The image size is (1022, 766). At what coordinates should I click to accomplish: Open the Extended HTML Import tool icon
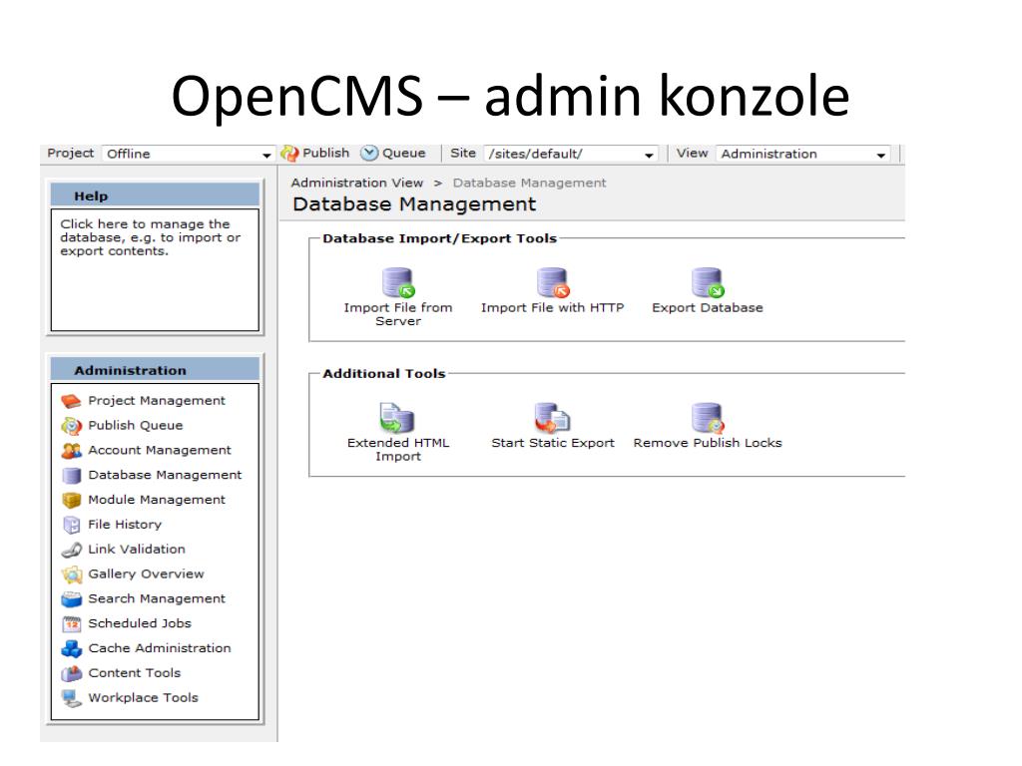point(397,418)
